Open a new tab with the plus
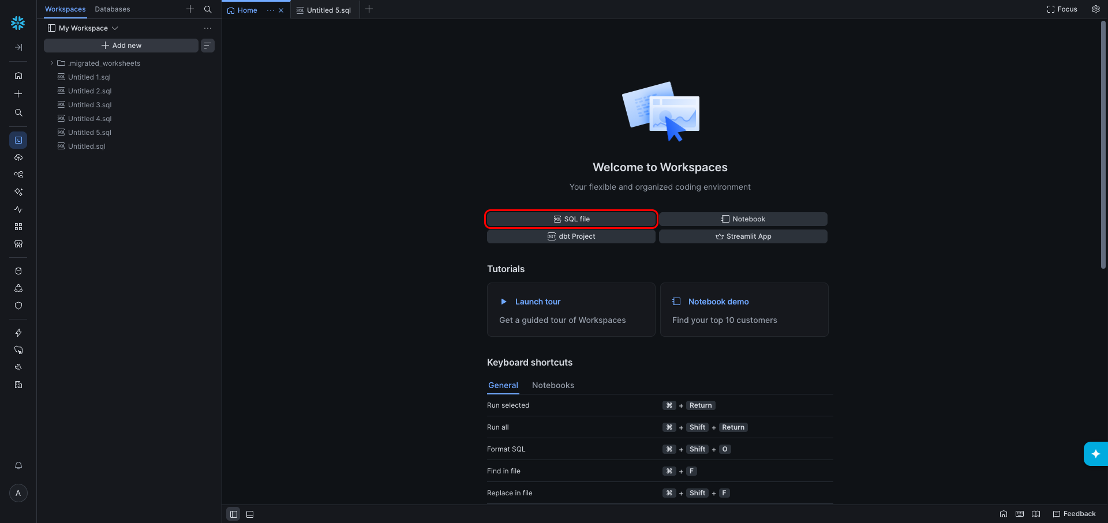 point(369,9)
